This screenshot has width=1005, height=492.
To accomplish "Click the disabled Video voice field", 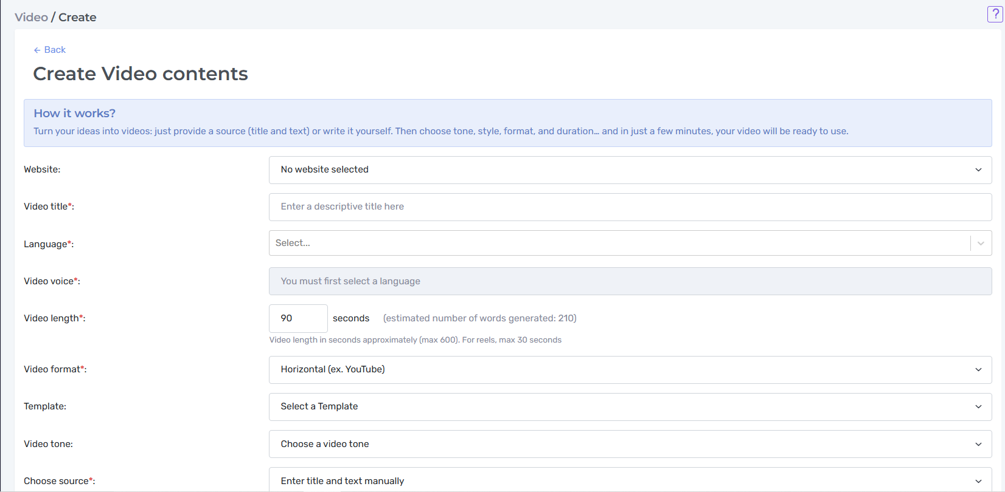I will point(630,281).
